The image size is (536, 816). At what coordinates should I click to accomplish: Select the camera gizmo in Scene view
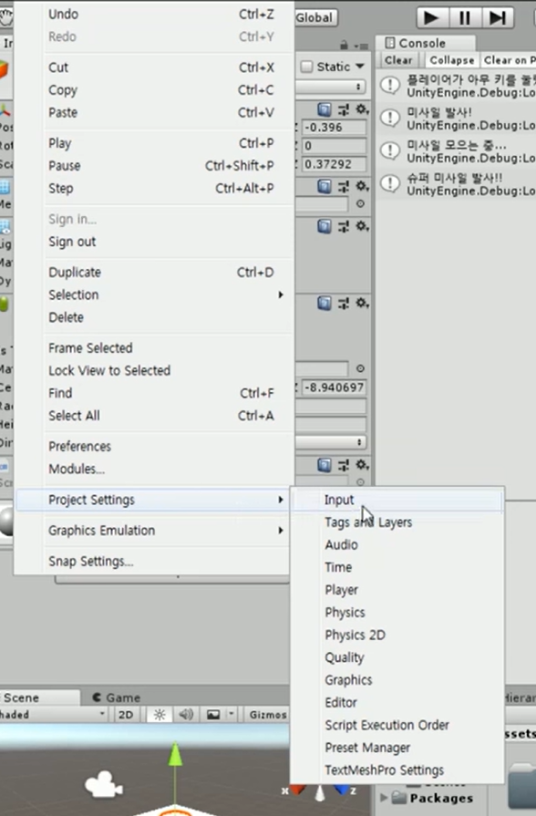pyautogui.click(x=103, y=785)
